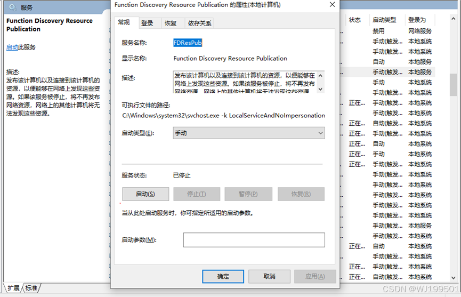Click the 暂停(P) button
Viewport: 461px width, 297px height.
248,194
